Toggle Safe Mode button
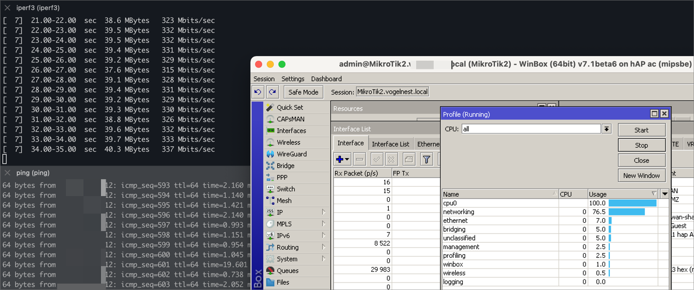This screenshot has width=694, height=290. [304, 92]
